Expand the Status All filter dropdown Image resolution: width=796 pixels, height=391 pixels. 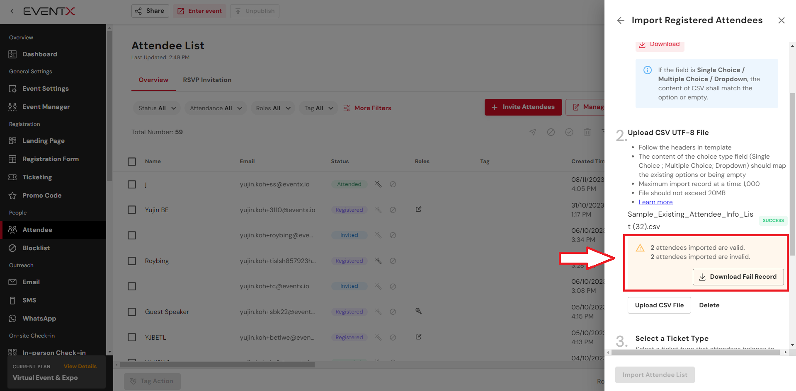157,108
